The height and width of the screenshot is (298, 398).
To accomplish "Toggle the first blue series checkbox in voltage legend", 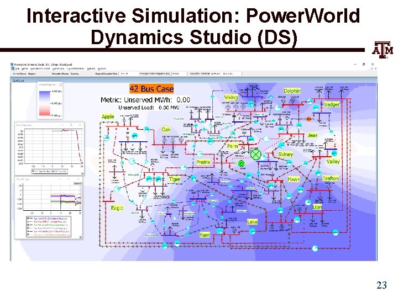I will (x=28, y=219).
